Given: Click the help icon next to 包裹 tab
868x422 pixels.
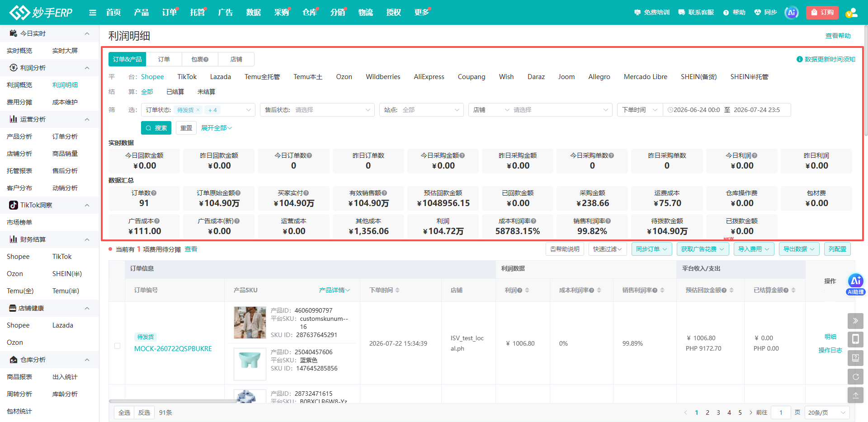Looking at the screenshot, I should click(x=206, y=60).
